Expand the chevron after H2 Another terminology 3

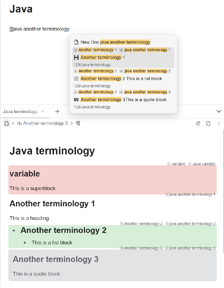click(x=72, y=123)
